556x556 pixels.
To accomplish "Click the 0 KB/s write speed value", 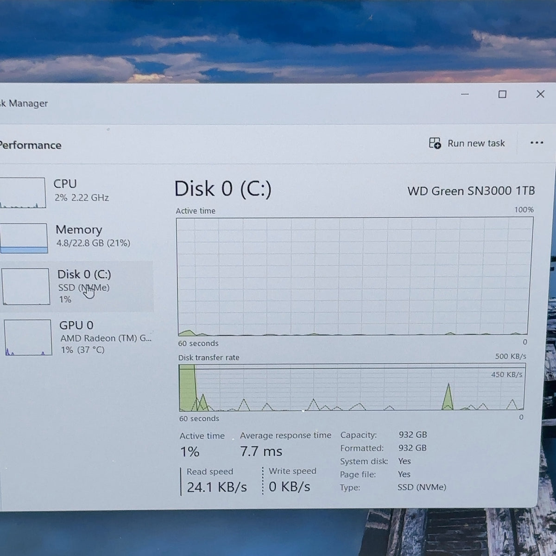I will [x=290, y=486].
